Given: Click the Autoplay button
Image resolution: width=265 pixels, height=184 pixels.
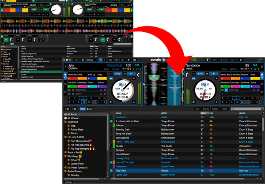Looking at the screenshot, I should pyautogui.click(x=68, y=182).
